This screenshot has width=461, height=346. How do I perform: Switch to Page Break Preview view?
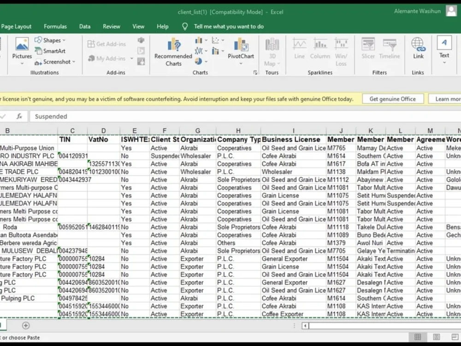point(455,337)
